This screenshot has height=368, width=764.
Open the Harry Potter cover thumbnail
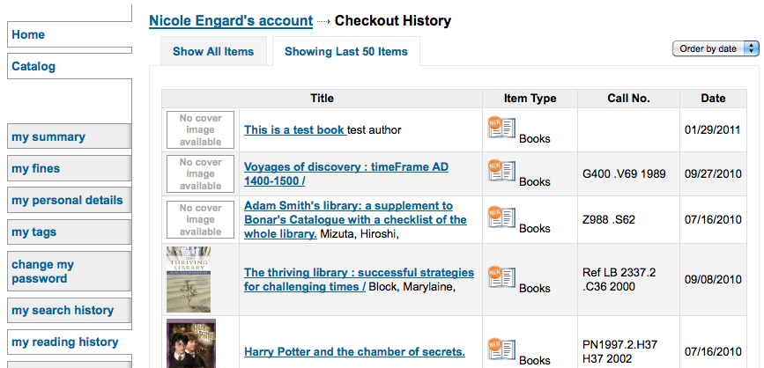point(191,343)
